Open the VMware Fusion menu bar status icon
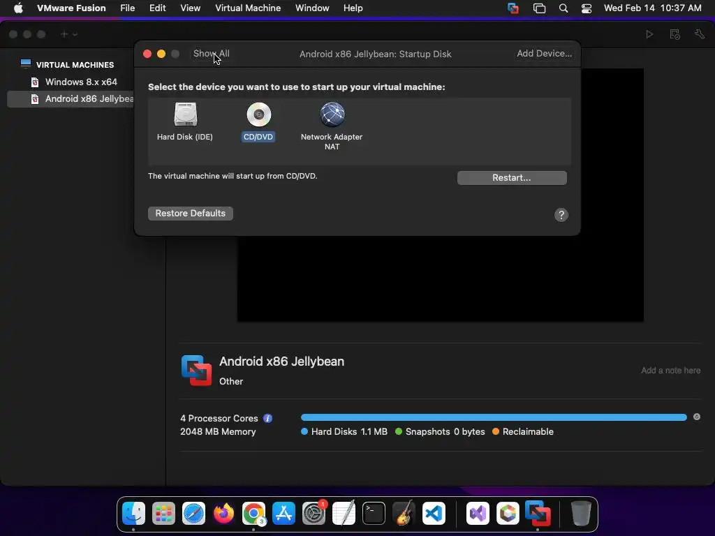The width and height of the screenshot is (715, 536). coord(513,8)
